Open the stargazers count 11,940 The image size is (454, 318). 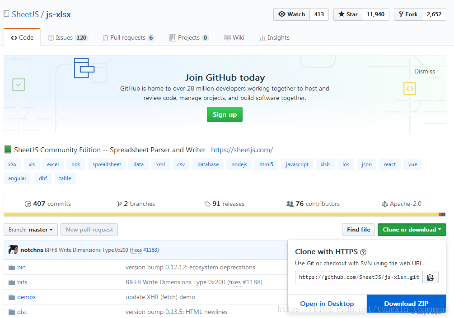point(375,14)
